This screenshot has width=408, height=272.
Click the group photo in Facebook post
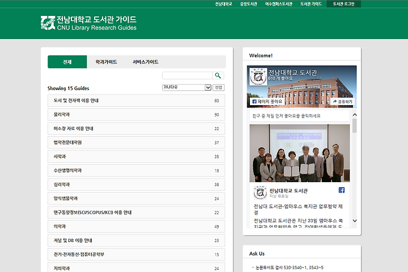pyautogui.click(x=300, y=153)
